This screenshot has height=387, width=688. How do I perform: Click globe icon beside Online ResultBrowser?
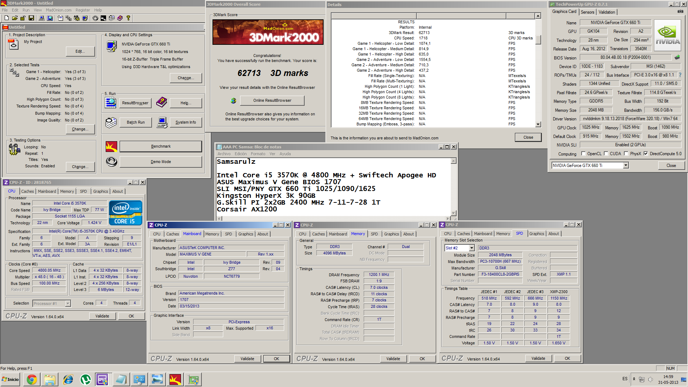point(233,101)
